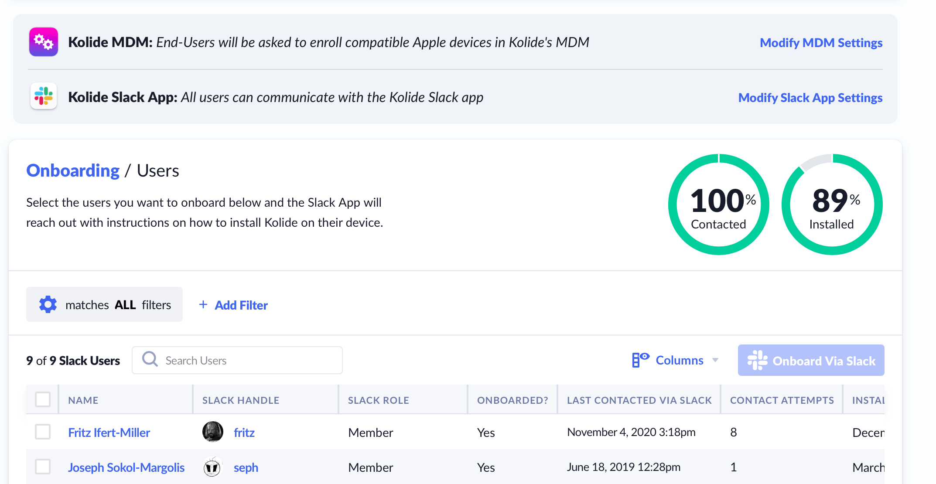
Task: Click seph's avatar picture
Action: click(212, 467)
